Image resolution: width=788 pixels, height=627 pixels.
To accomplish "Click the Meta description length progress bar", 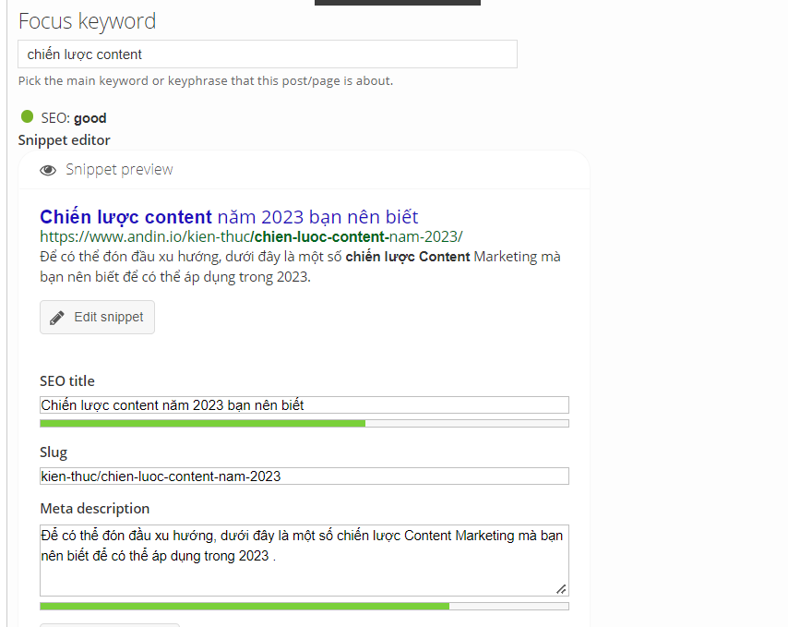I will [x=304, y=606].
